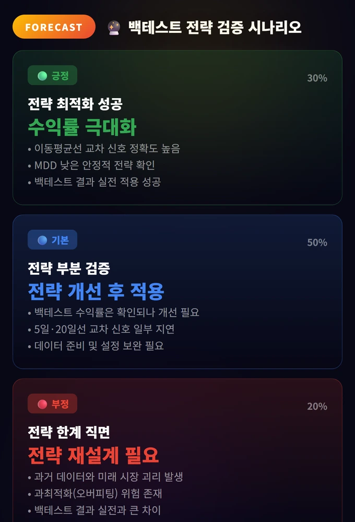
Task: Tap the 기본 pill badge
Action: pos(53,240)
